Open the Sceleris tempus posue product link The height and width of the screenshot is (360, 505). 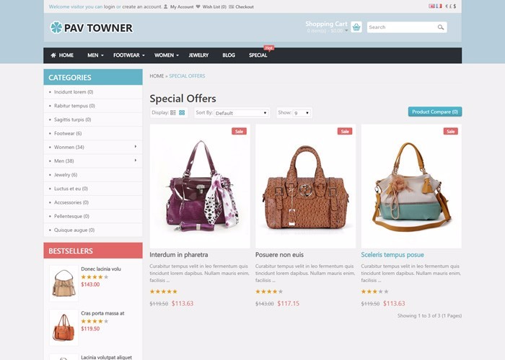coord(392,255)
